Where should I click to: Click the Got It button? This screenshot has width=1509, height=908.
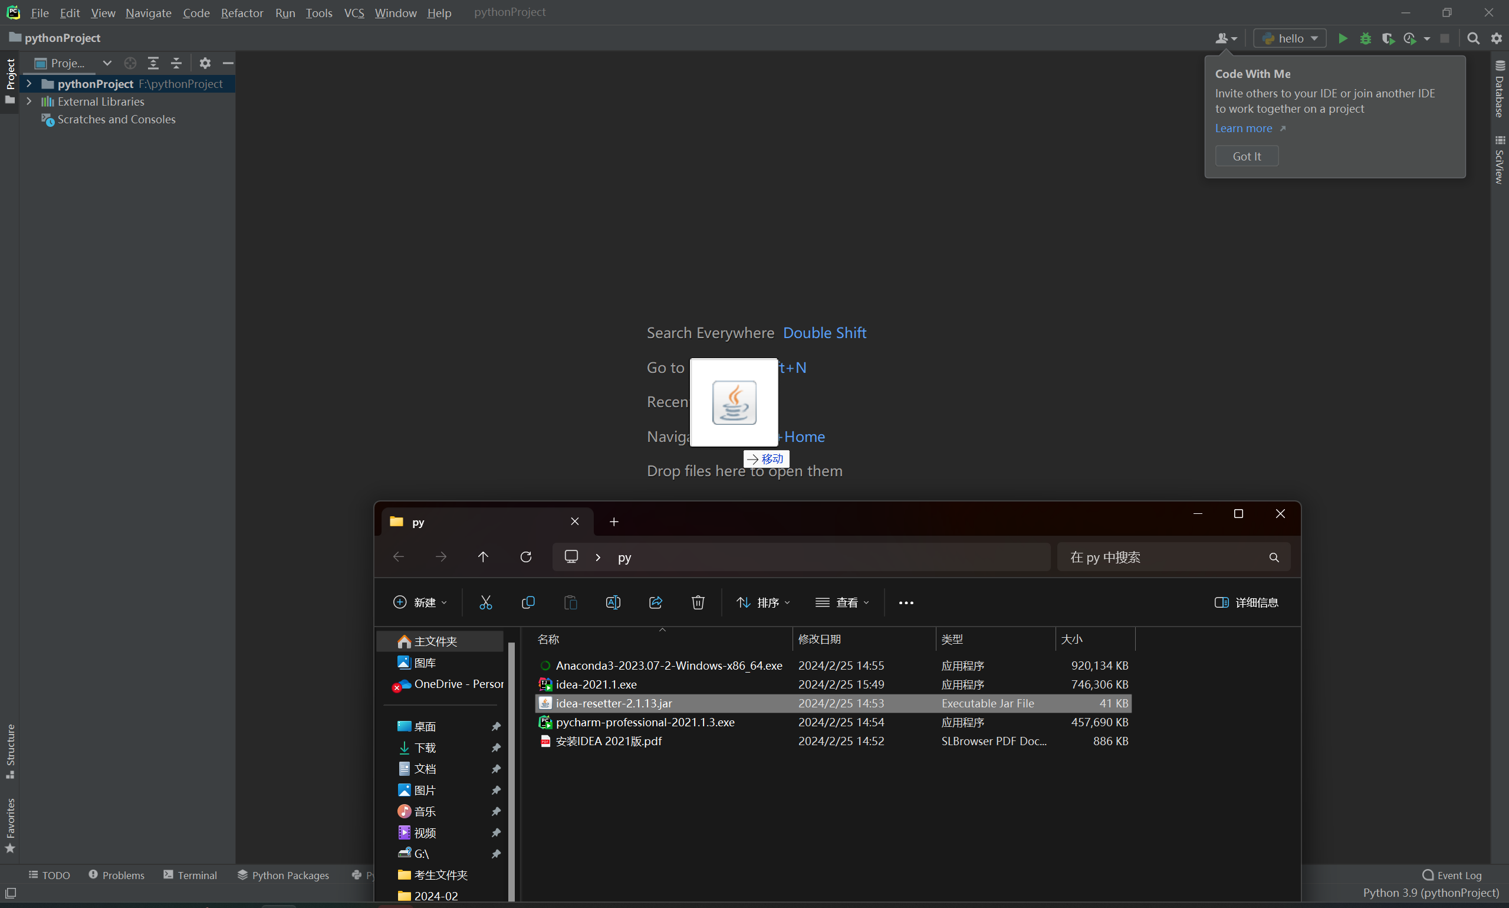[x=1246, y=156]
